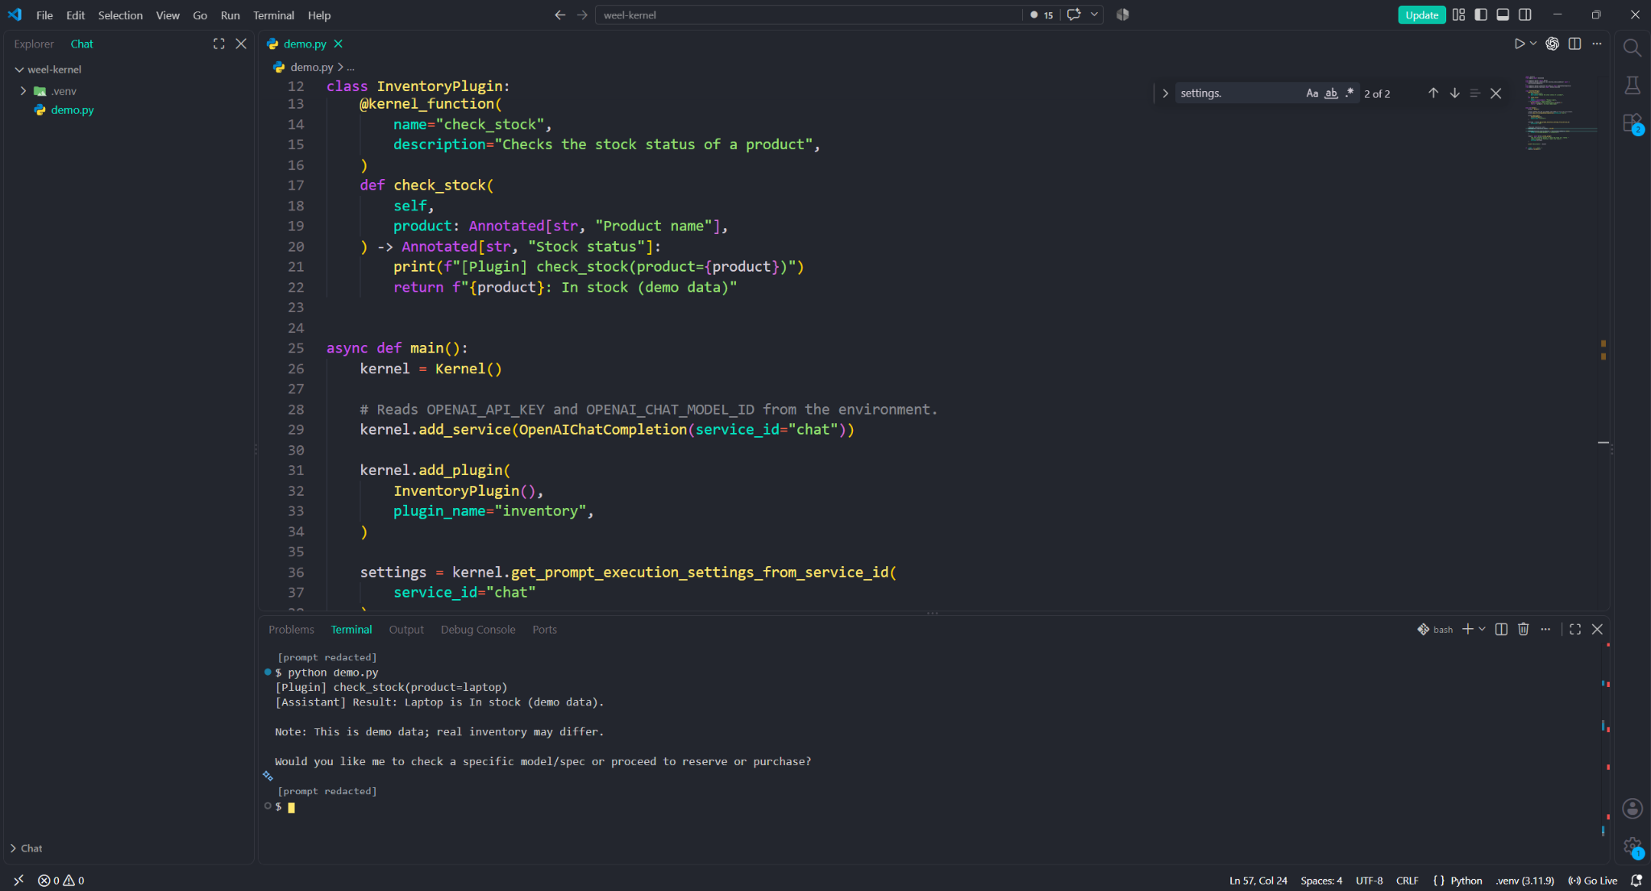Switch to the Problems panel tab
Image resolution: width=1651 pixels, height=891 pixels.
(x=291, y=630)
